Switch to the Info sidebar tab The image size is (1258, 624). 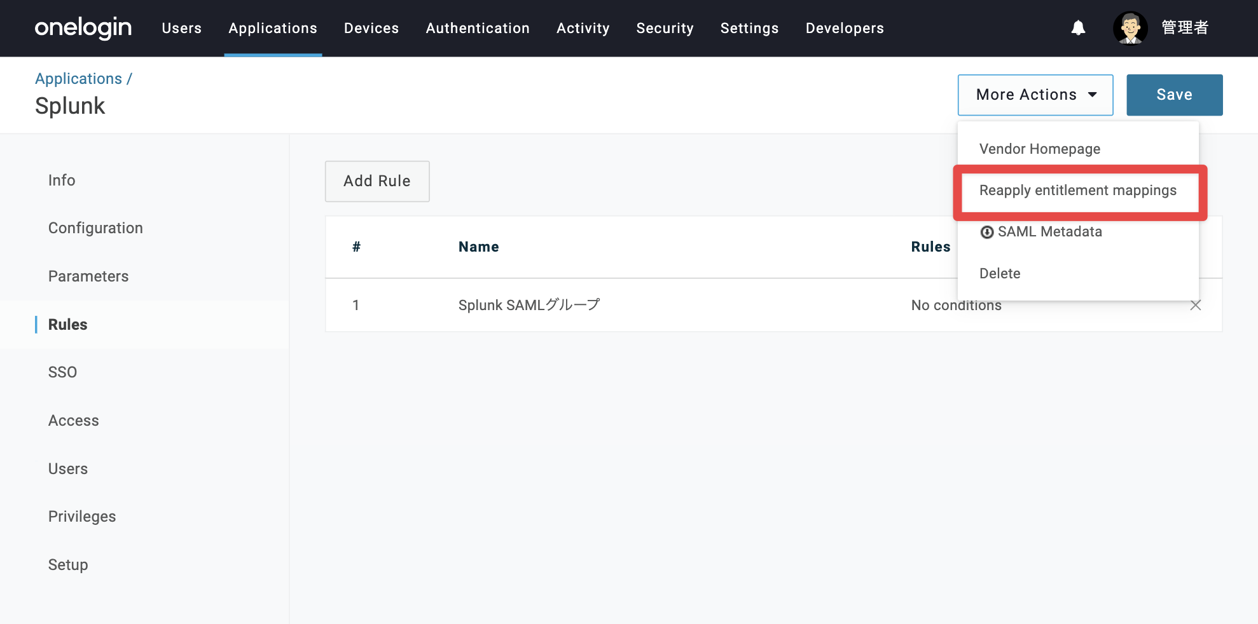pyautogui.click(x=62, y=180)
